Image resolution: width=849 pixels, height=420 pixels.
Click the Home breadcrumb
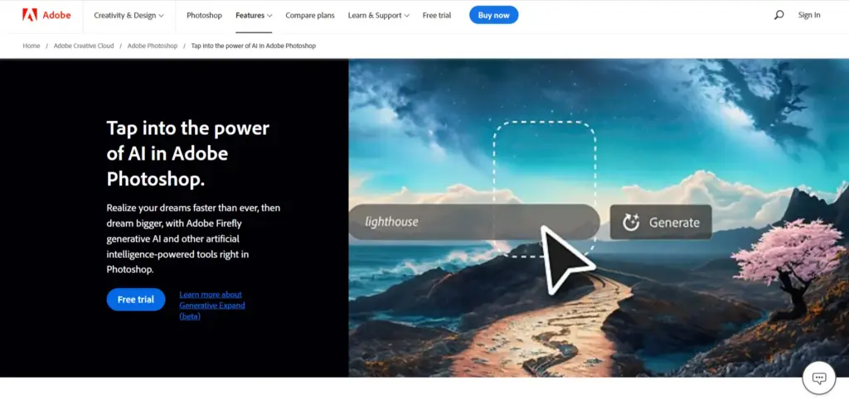[32, 46]
